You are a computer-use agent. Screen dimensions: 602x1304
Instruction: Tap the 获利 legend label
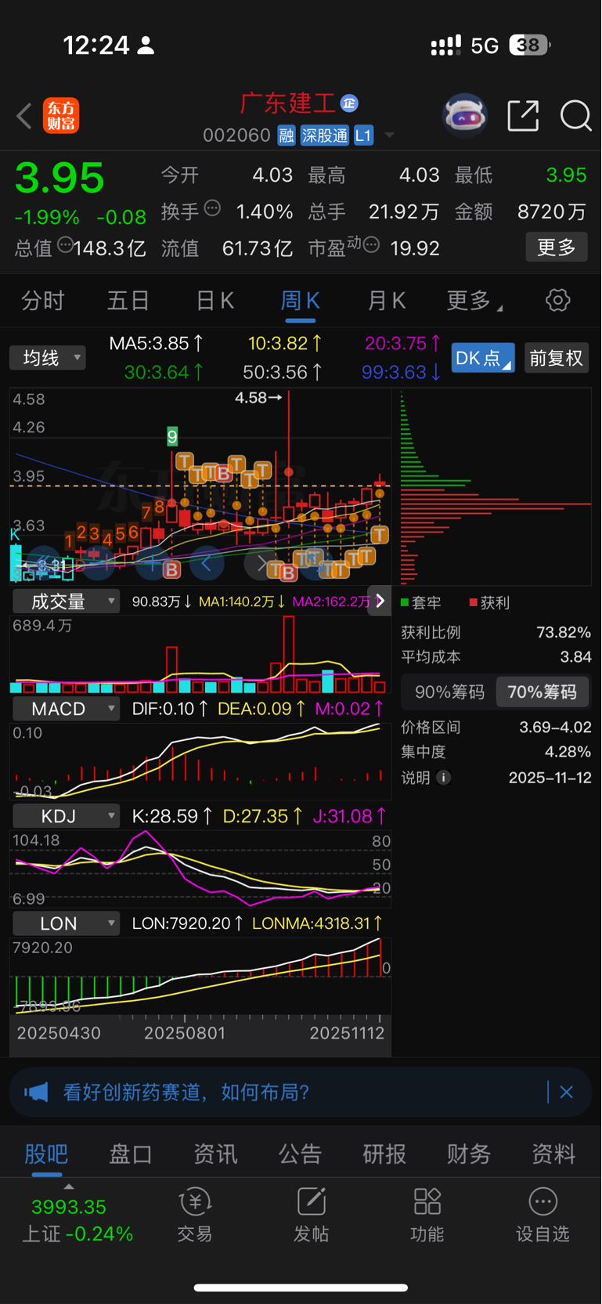[x=490, y=602]
